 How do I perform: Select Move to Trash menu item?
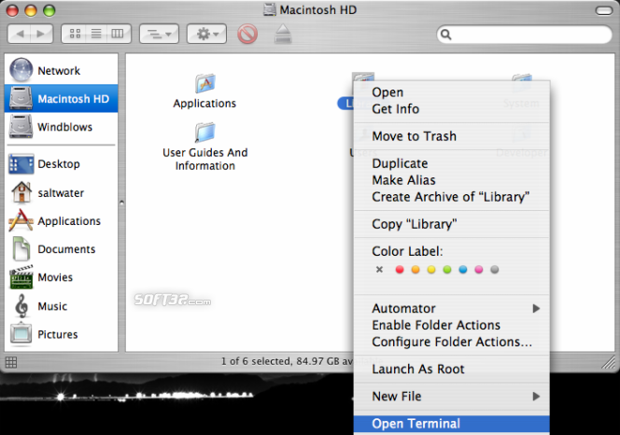pyautogui.click(x=414, y=136)
